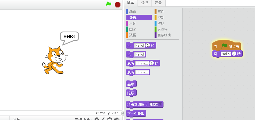Take new sprite from camera icon
The image size is (255, 120).
(x=117, y=119)
